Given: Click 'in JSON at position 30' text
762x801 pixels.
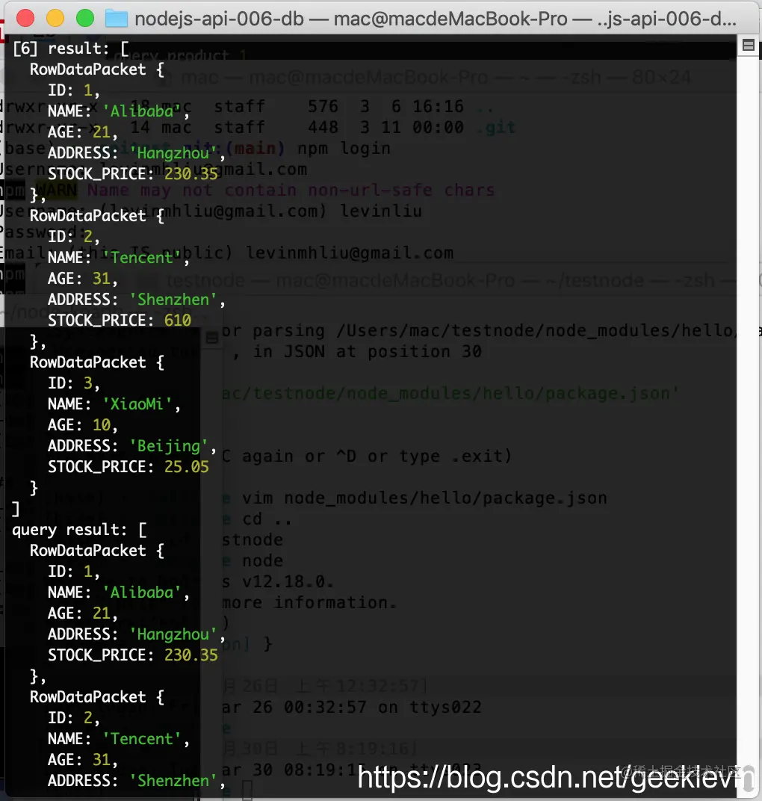Looking at the screenshot, I should [x=368, y=351].
